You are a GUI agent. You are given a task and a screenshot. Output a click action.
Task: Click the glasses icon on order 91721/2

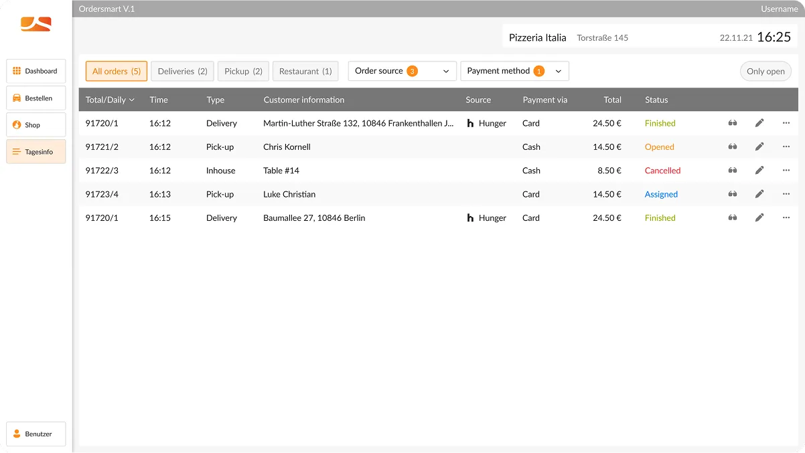(732, 147)
